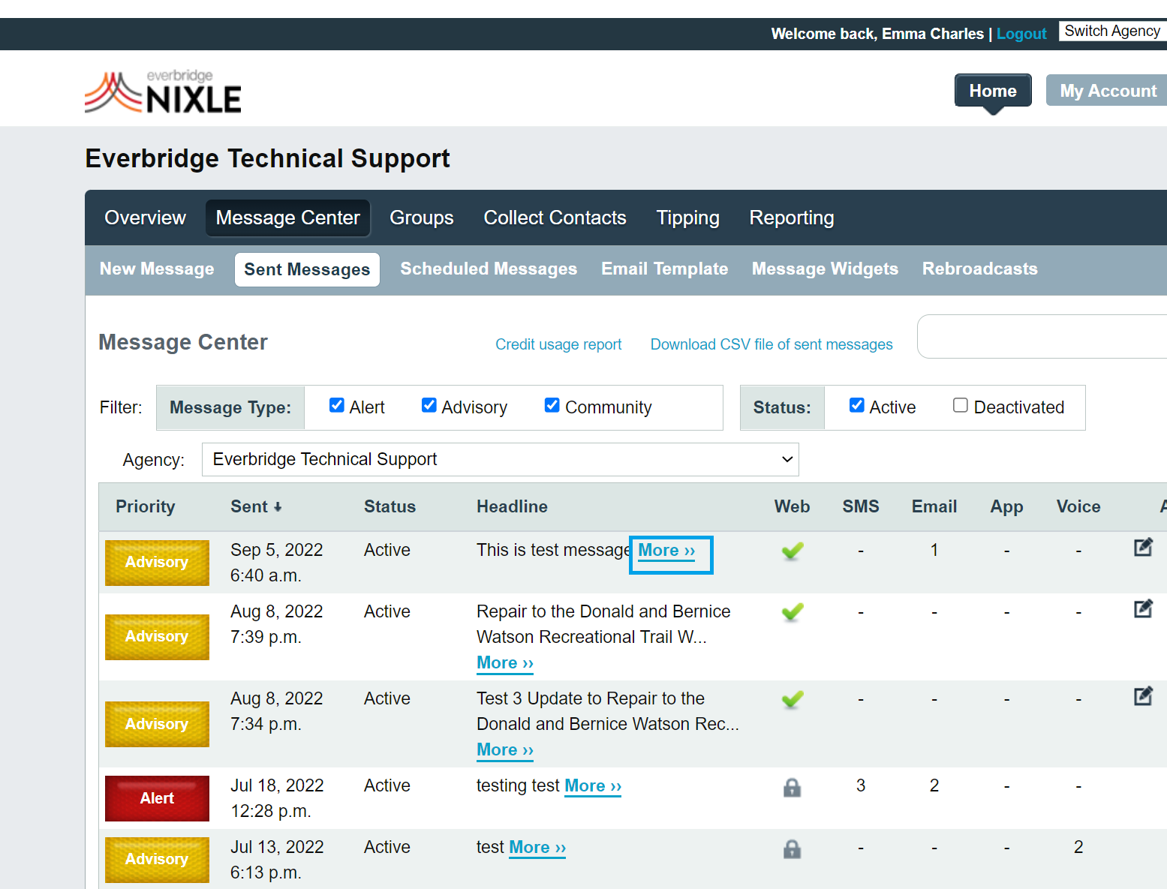
Task: Click Email count 1 in Sep 5 row
Action: [934, 550]
